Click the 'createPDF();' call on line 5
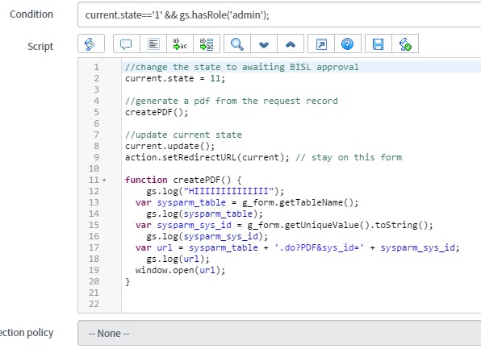The image size is (481, 353). click(157, 112)
